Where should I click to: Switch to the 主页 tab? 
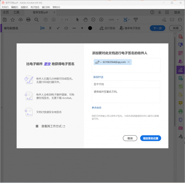[x=6, y=12]
